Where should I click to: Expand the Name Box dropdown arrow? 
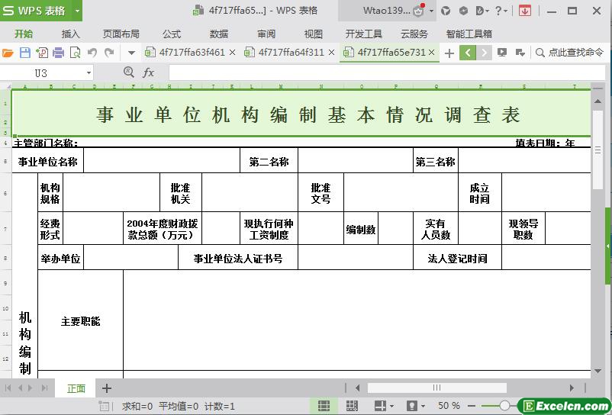tap(89, 73)
